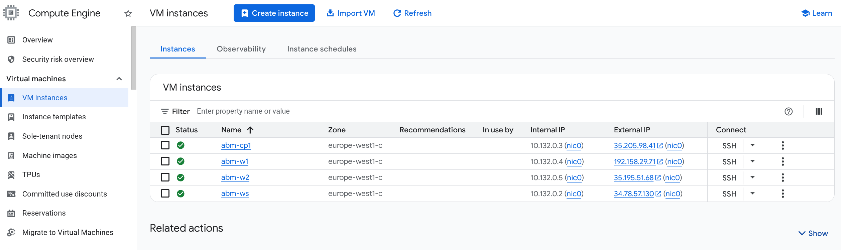
Task: Click the Create instance button
Action: pyautogui.click(x=274, y=13)
